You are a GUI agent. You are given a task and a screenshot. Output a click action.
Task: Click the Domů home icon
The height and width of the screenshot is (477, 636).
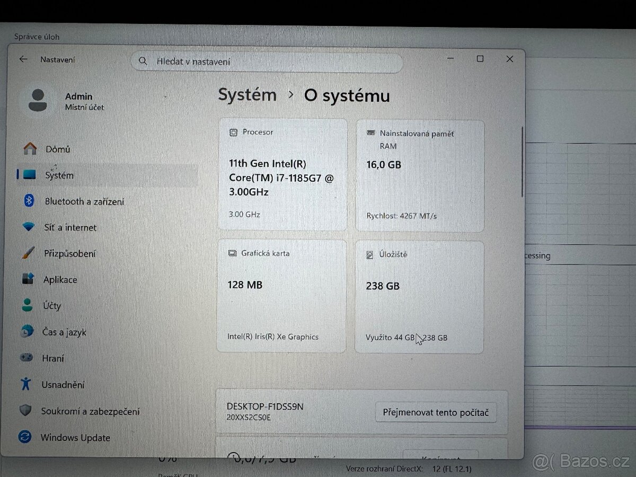[30, 149]
